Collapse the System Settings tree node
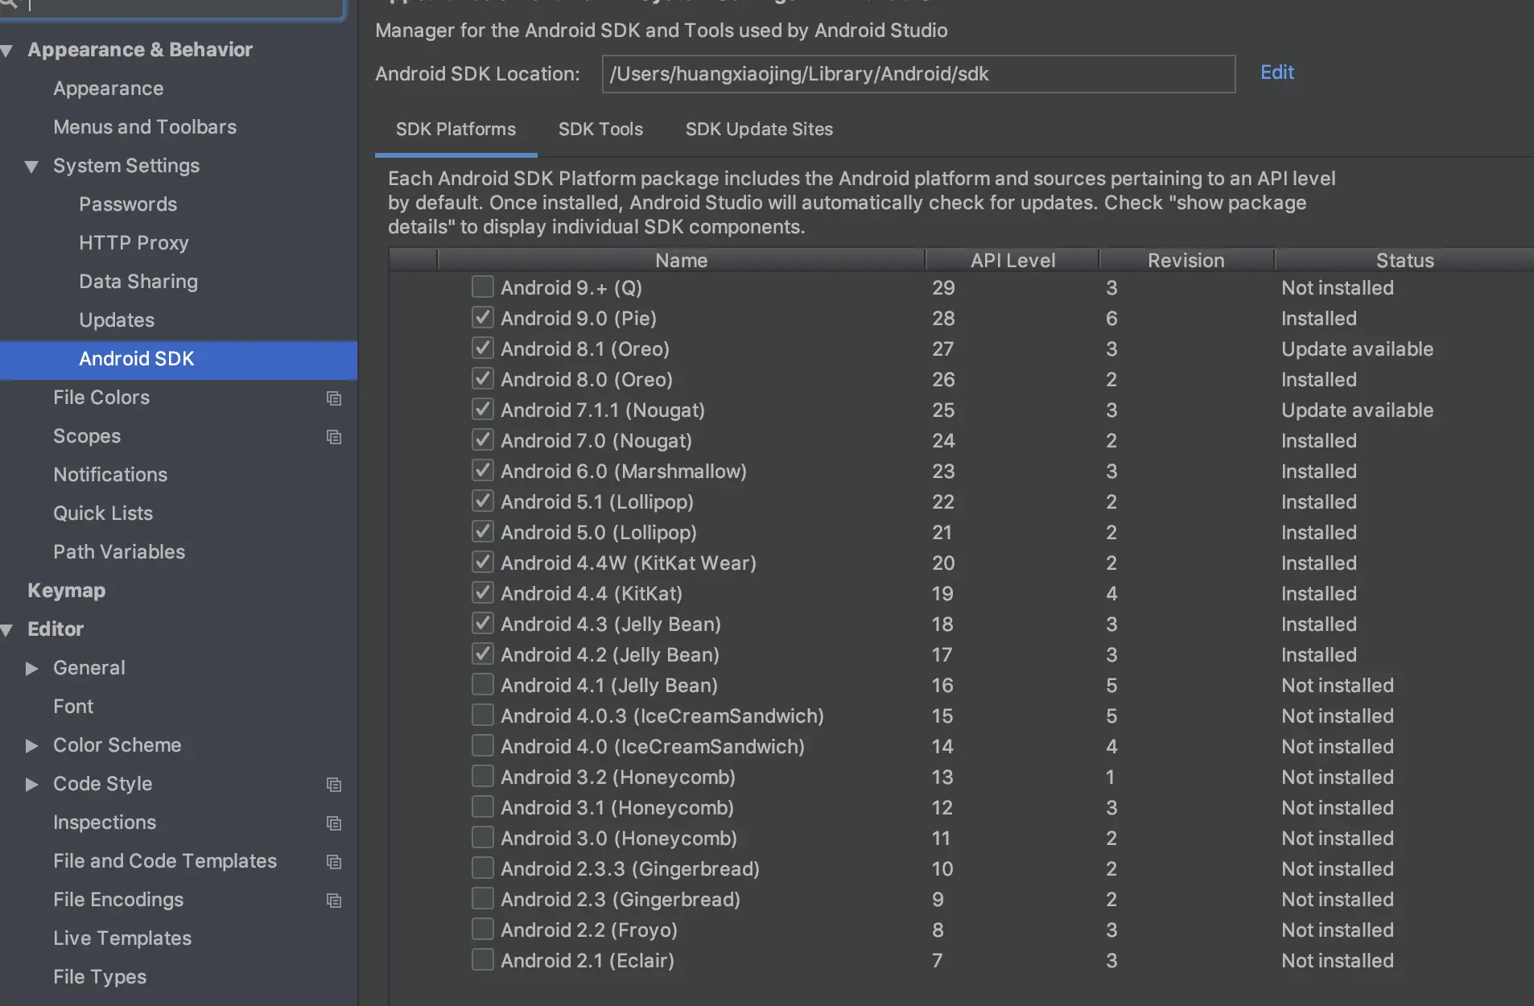 31,167
